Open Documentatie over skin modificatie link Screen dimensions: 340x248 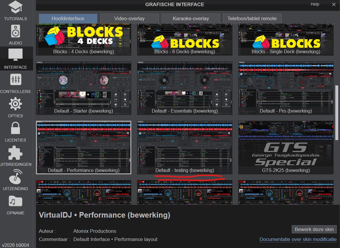tap(298, 239)
